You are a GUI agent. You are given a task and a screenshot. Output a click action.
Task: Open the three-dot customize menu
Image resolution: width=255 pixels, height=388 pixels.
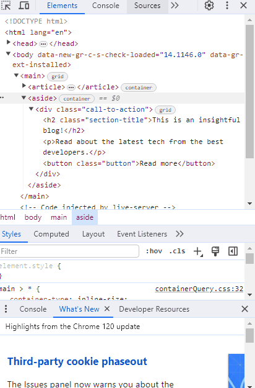(227, 6)
